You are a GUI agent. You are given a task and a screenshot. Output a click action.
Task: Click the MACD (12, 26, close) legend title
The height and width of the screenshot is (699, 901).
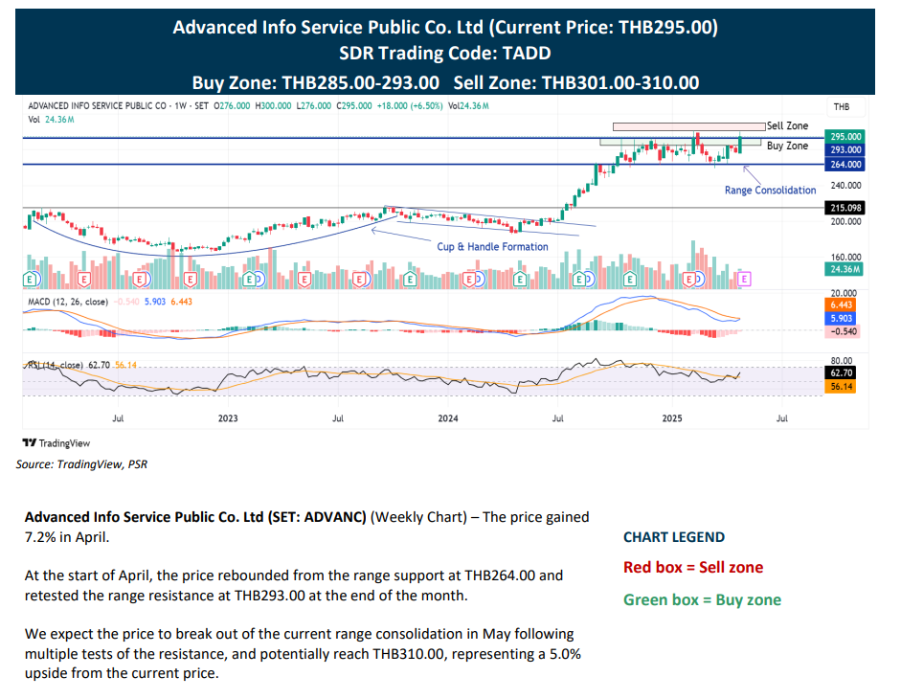(68, 302)
